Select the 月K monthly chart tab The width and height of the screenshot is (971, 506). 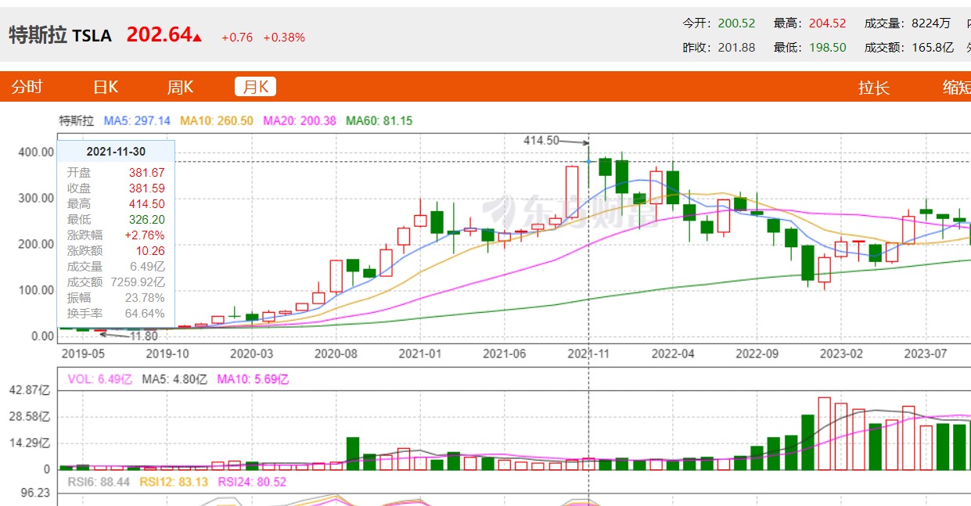pos(255,87)
